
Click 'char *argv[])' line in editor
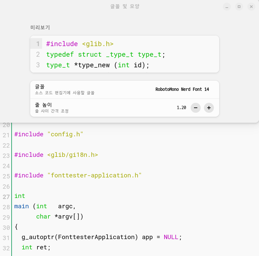click(x=60, y=217)
